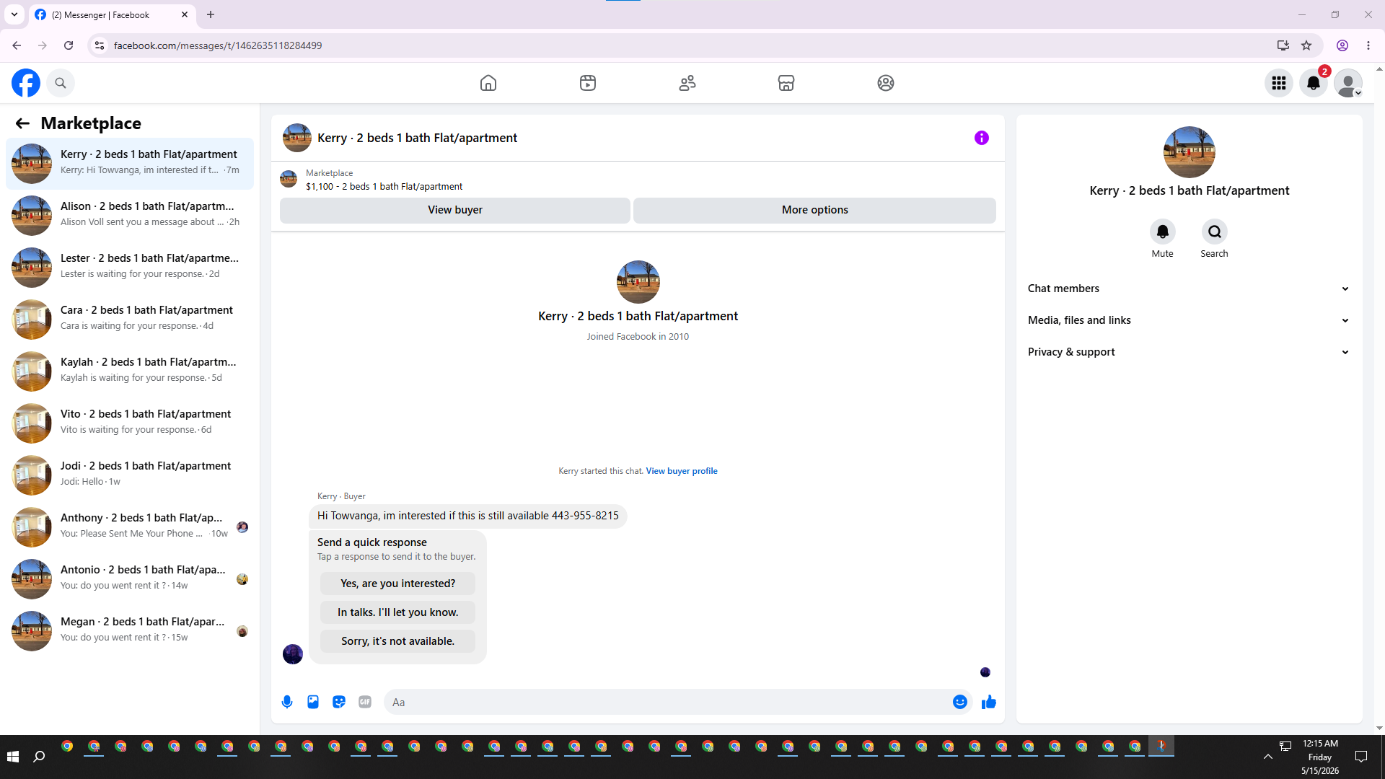Click the More options button

coord(815,210)
